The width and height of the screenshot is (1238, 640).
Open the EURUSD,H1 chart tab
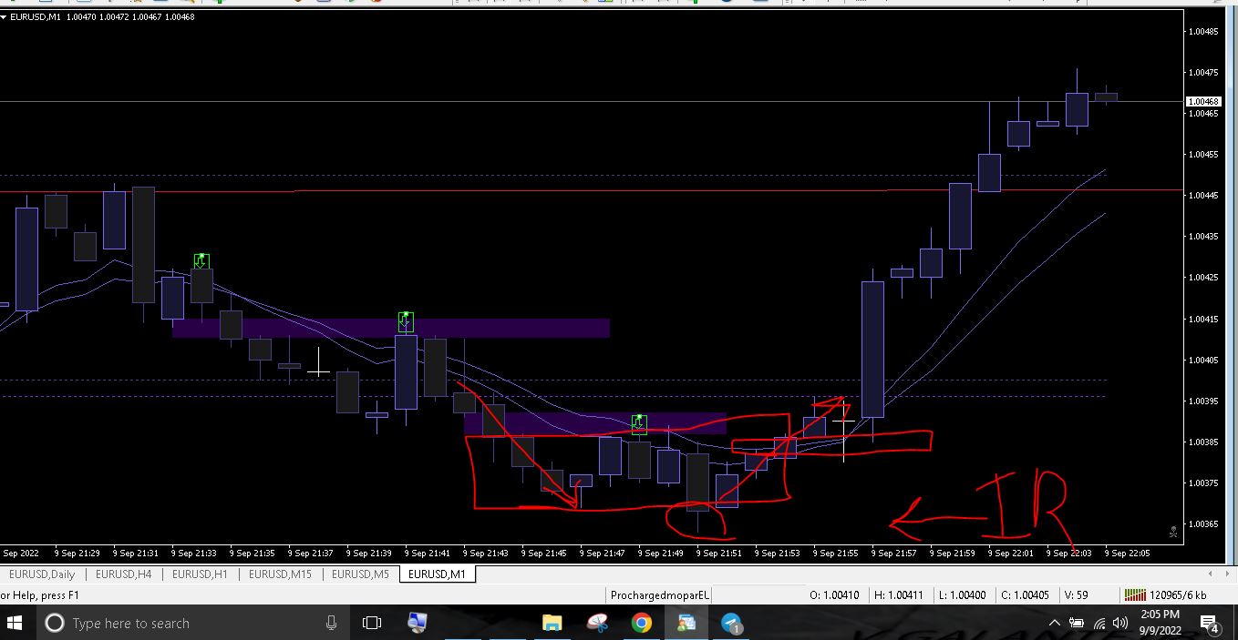tap(200, 574)
